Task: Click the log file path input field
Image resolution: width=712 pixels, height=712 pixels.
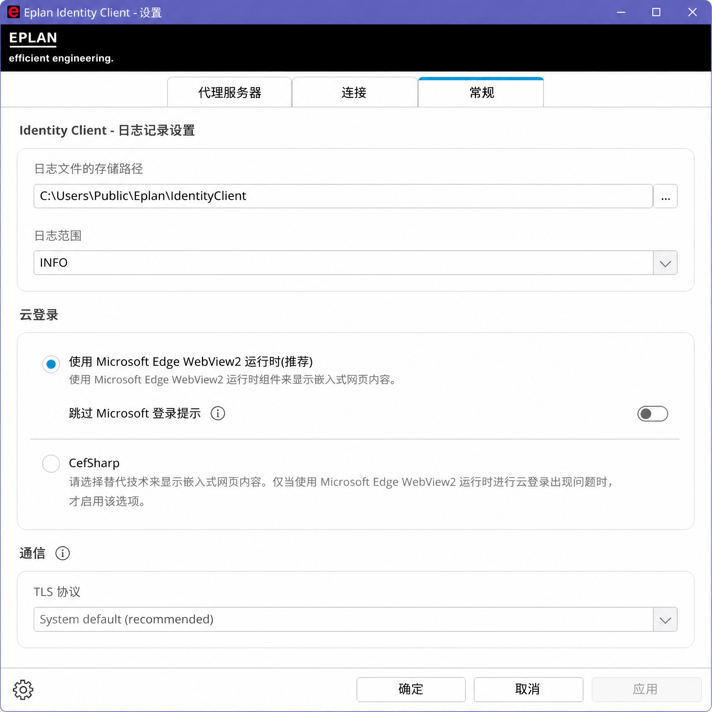Action: (343, 196)
